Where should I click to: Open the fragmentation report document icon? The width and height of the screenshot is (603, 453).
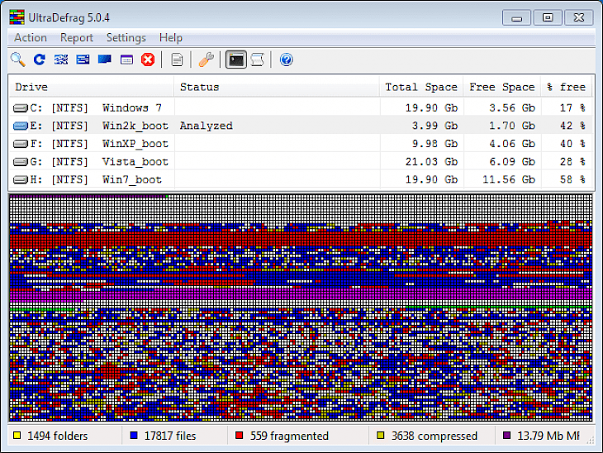pyautogui.click(x=177, y=60)
